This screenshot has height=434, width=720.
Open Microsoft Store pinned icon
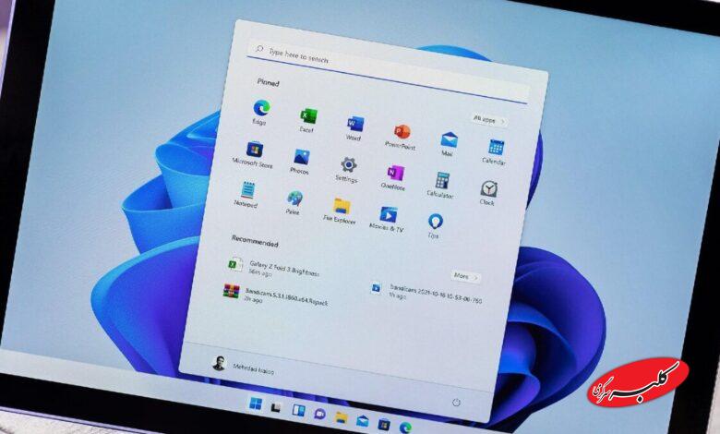(254, 150)
